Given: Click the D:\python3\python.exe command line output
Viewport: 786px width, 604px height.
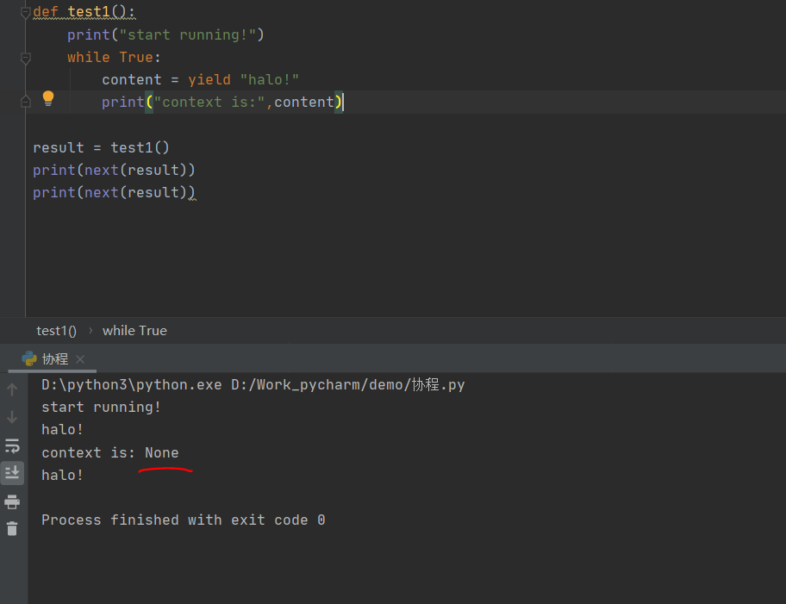Looking at the screenshot, I should (x=253, y=384).
